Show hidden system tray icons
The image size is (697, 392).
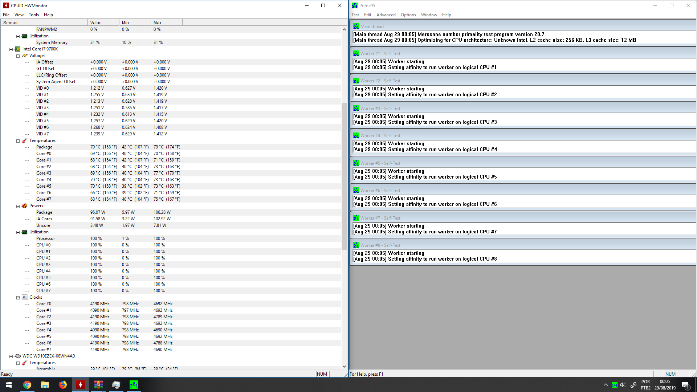pyautogui.click(x=606, y=385)
